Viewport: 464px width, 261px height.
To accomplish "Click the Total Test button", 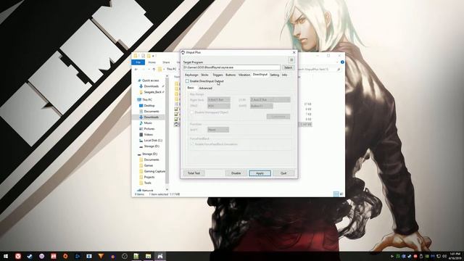I will [194, 173].
